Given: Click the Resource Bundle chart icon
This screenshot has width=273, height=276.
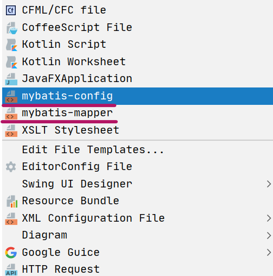Looking at the screenshot, I should coord(11,201).
